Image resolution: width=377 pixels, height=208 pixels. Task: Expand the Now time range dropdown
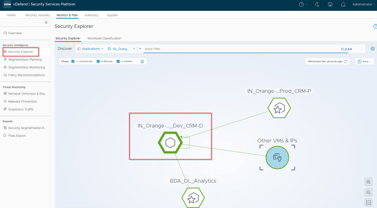click(364, 61)
